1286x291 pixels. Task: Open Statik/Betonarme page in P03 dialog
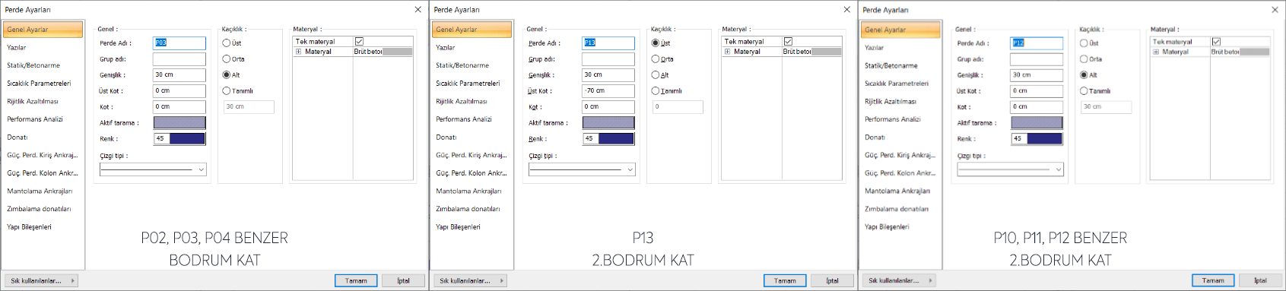point(43,66)
